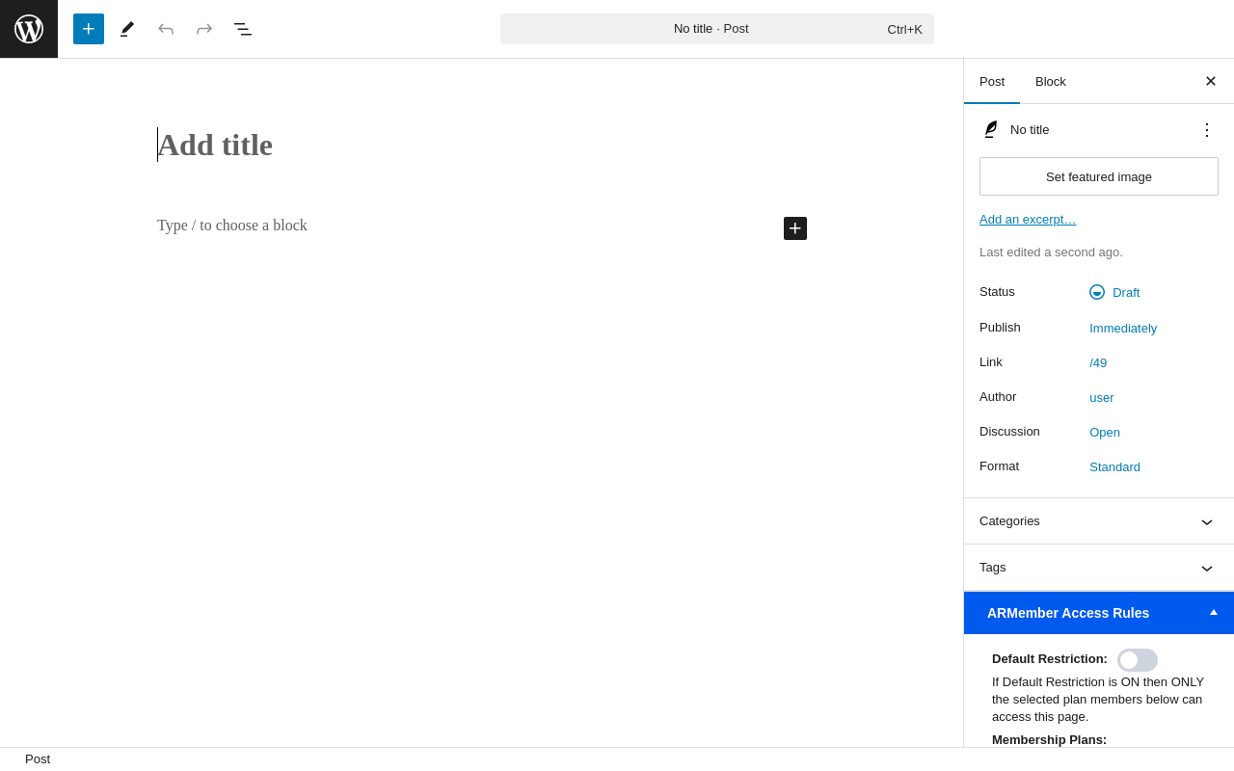Screen dimensions: 1234x771
Task: Expand the Tags panel
Action: click(x=1099, y=568)
